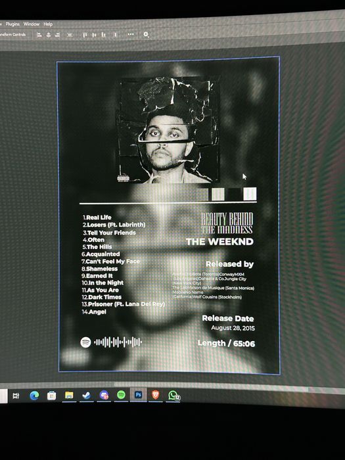Click the distribute horizontally icon
Image resolution: width=345 pixels, height=460 pixels.
pos(116,35)
